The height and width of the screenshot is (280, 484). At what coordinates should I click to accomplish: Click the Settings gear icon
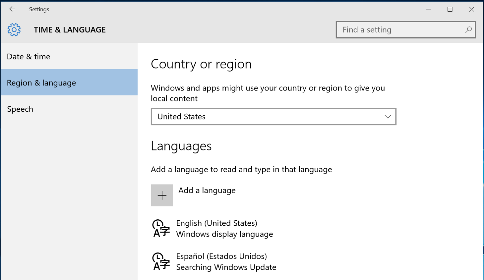14,29
